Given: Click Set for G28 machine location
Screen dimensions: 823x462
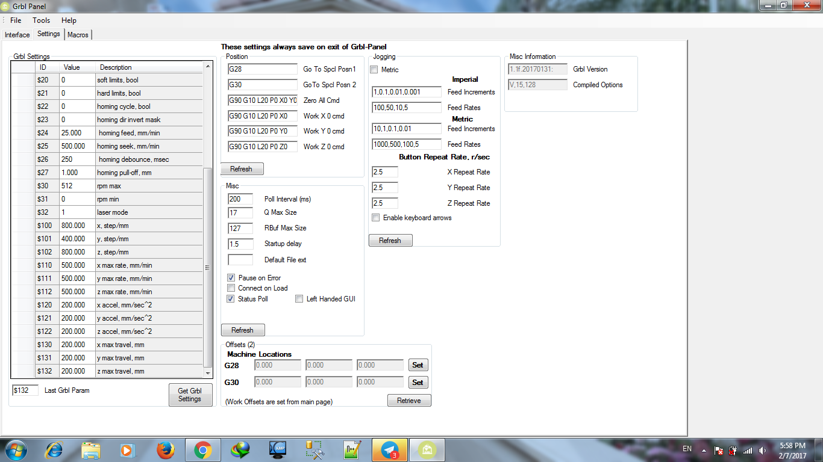Looking at the screenshot, I should point(418,365).
